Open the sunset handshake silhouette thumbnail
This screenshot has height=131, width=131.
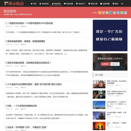(x=99, y=126)
